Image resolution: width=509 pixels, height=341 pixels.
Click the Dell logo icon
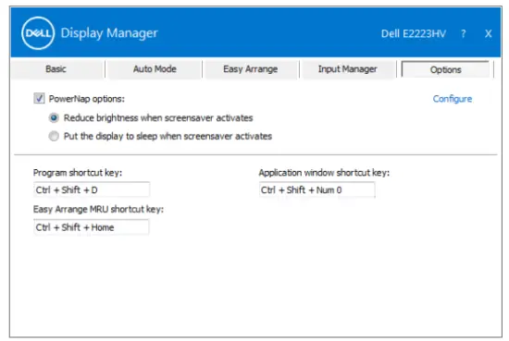[x=38, y=33]
